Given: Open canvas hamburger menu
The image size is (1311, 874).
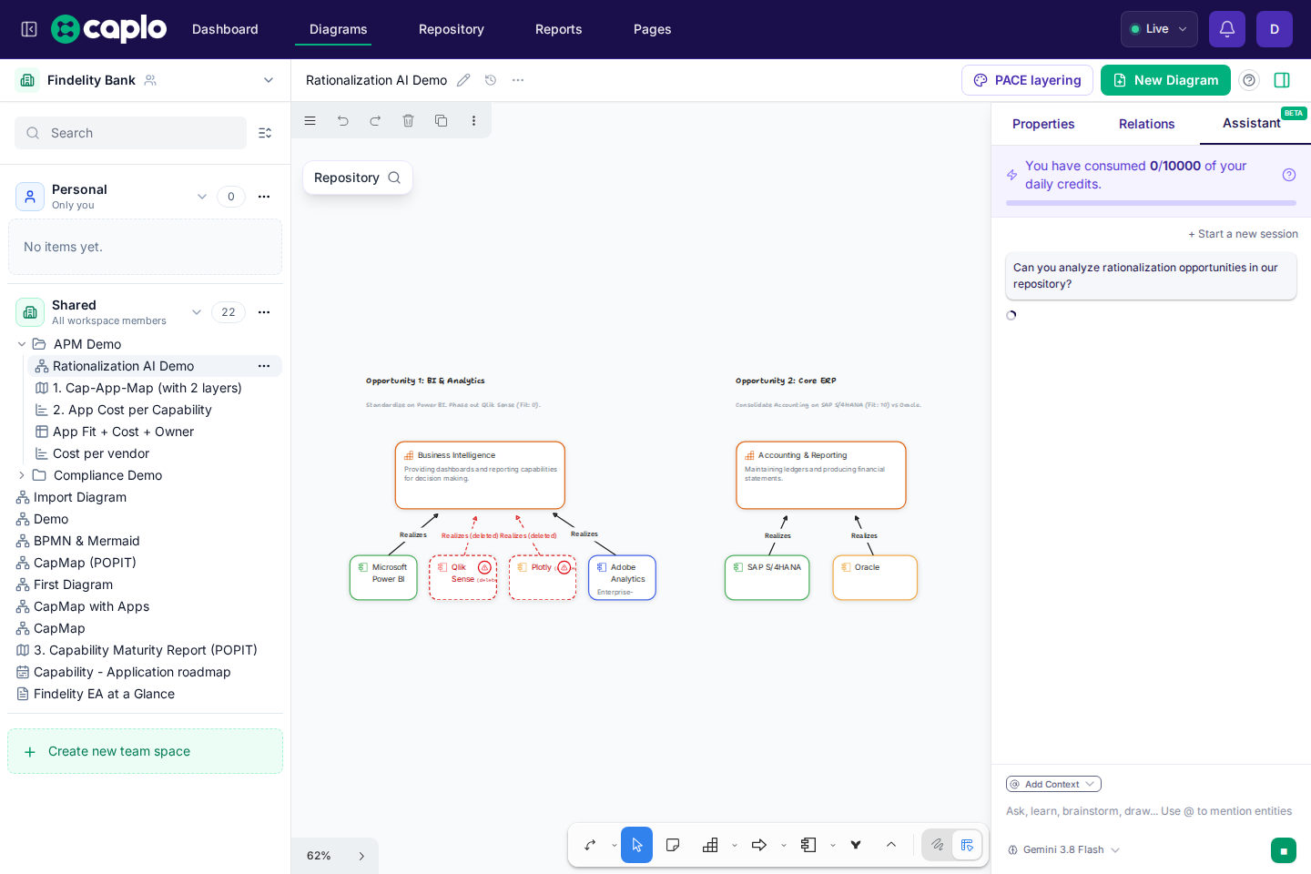Looking at the screenshot, I should pos(310,120).
